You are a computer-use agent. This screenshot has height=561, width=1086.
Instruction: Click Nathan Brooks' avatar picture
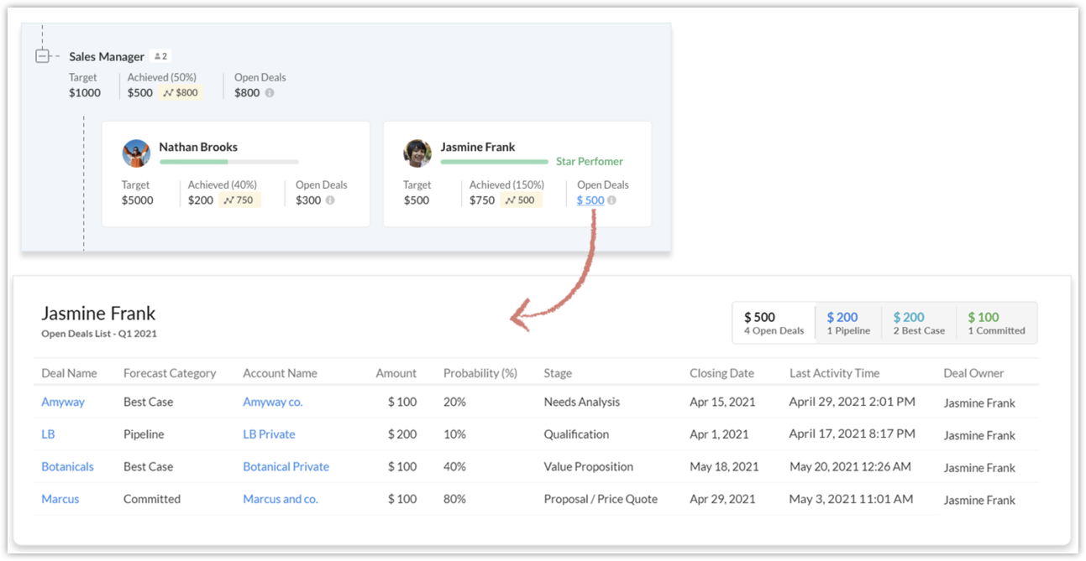pos(136,153)
